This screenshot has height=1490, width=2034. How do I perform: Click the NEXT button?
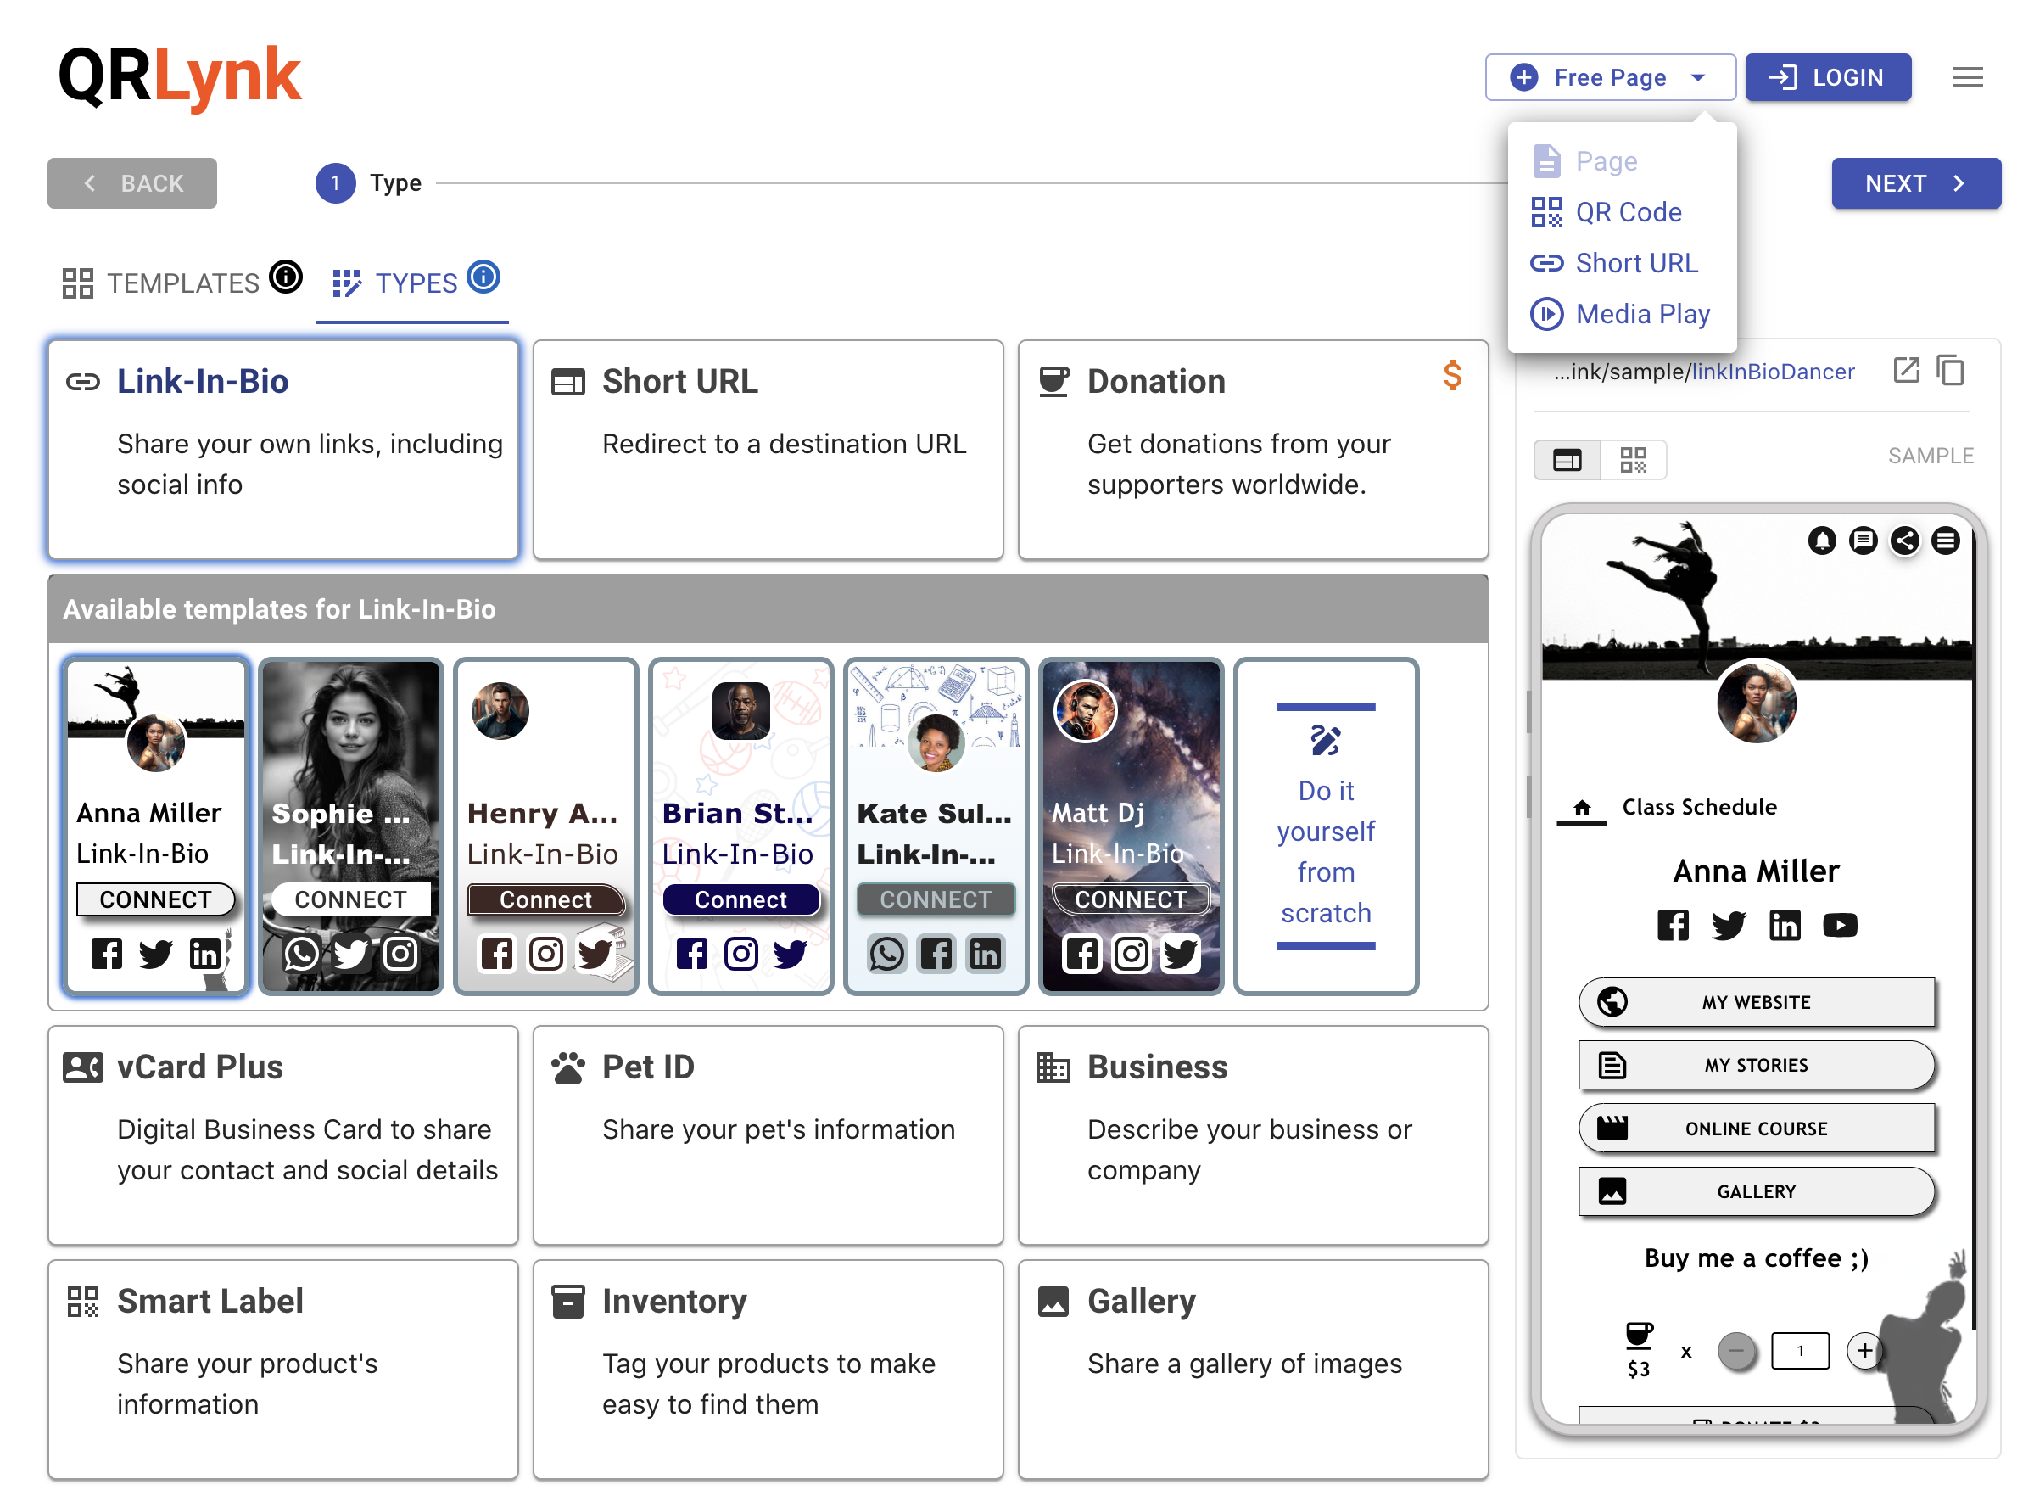point(1915,183)
